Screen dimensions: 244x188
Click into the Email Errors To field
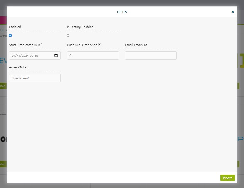pyautogui.click(x=151, y=56)
